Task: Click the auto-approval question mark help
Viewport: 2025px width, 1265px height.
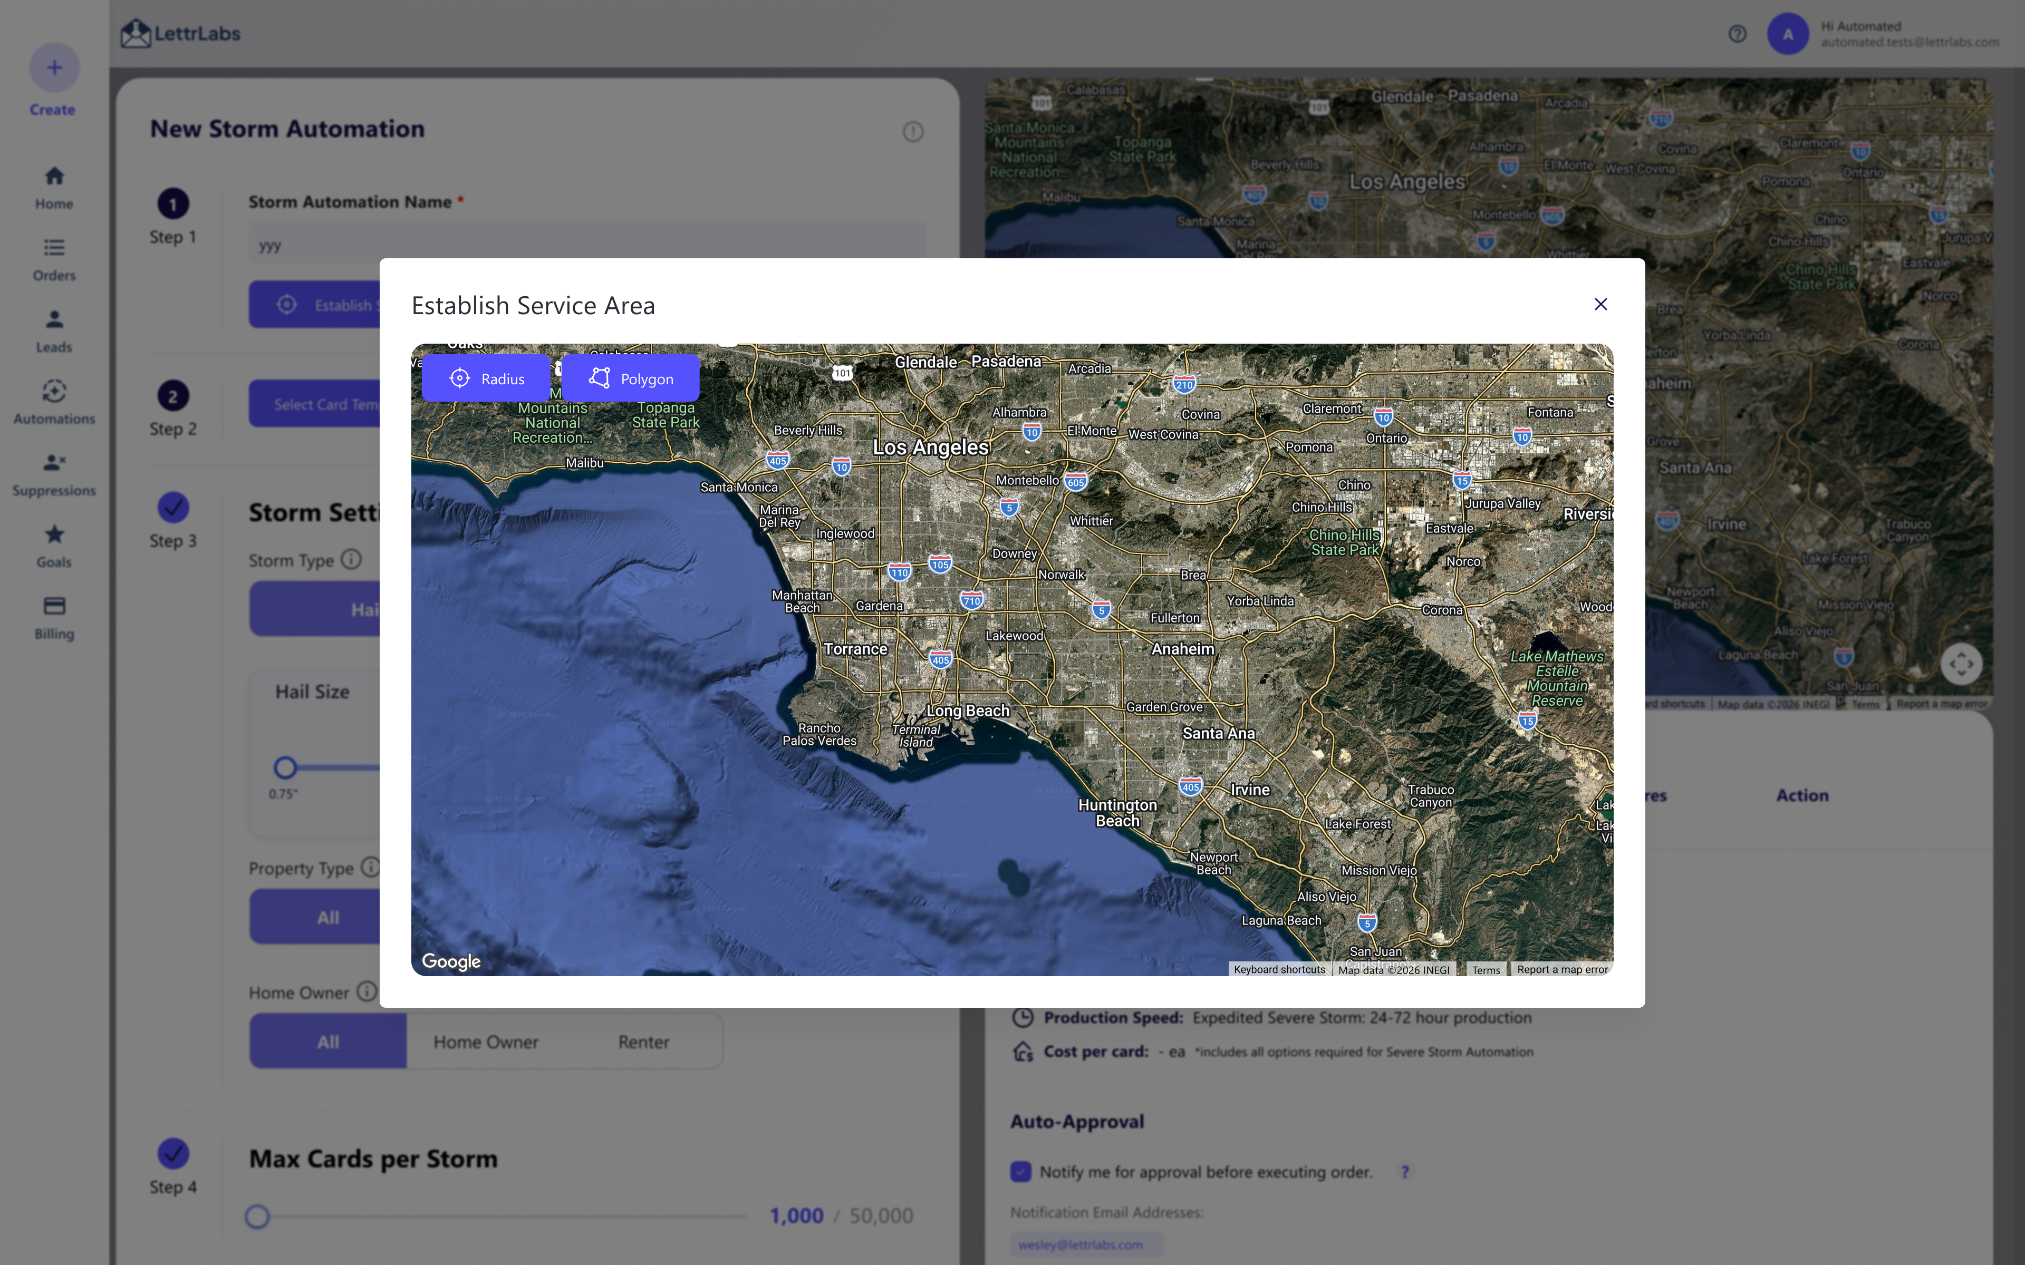Action: (x=1405, y=1171)
